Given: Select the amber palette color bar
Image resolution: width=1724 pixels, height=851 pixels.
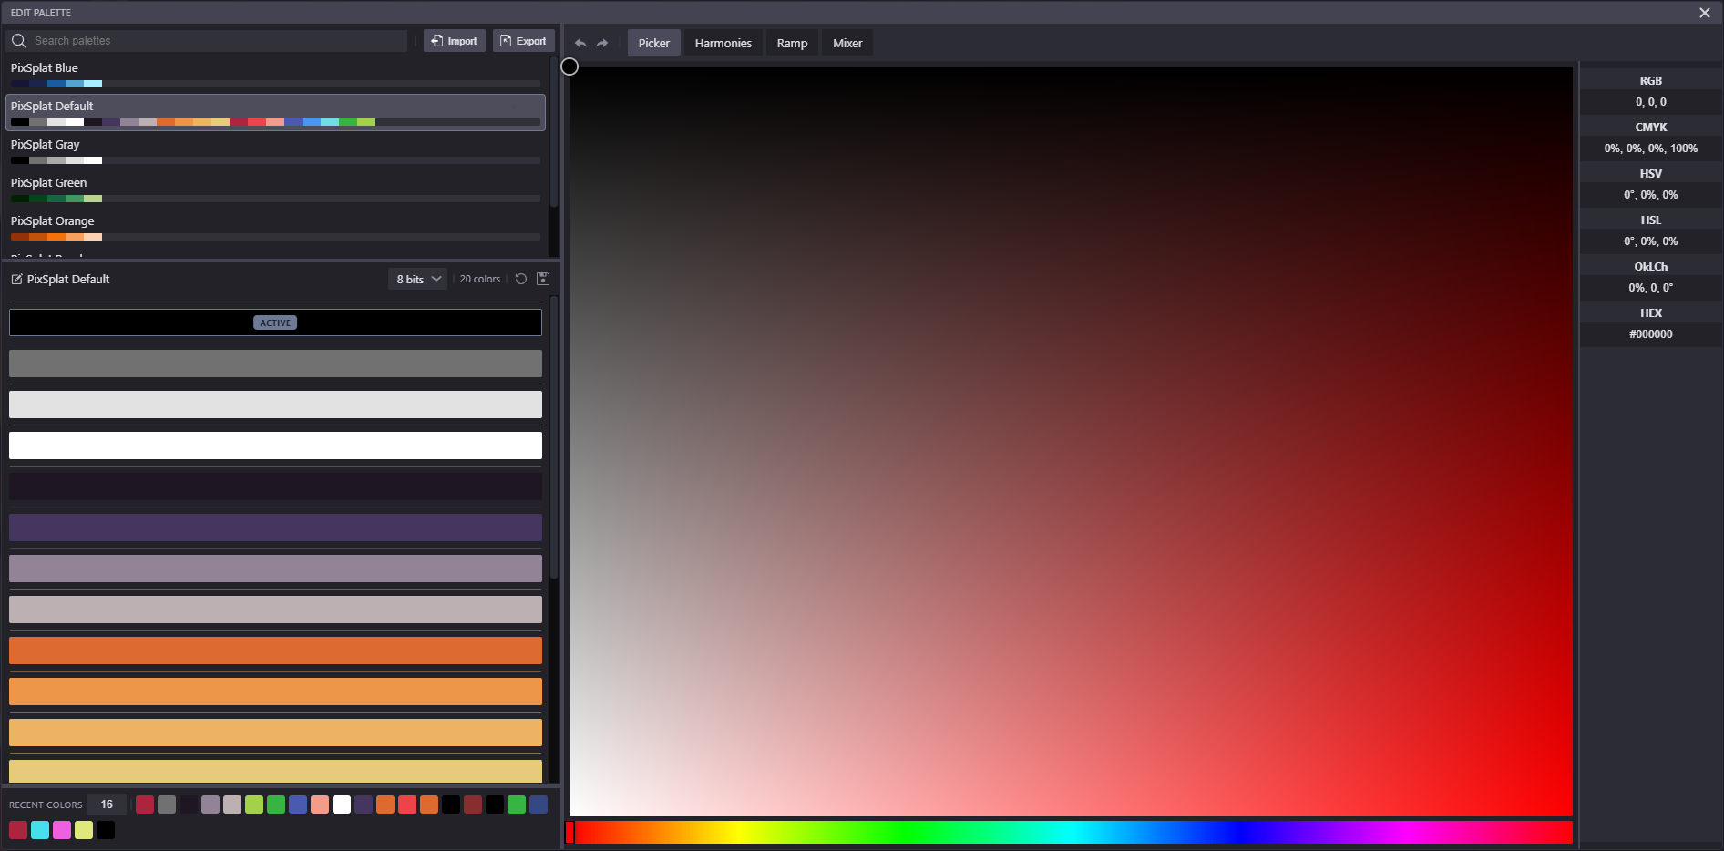Looking at the screenshot, I should pyautogui.click(x=275, y=733).
